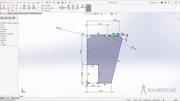Switch to the Evaluate tab
The height and width of the screenshot is (101, 180).
[x=16, y=13]
